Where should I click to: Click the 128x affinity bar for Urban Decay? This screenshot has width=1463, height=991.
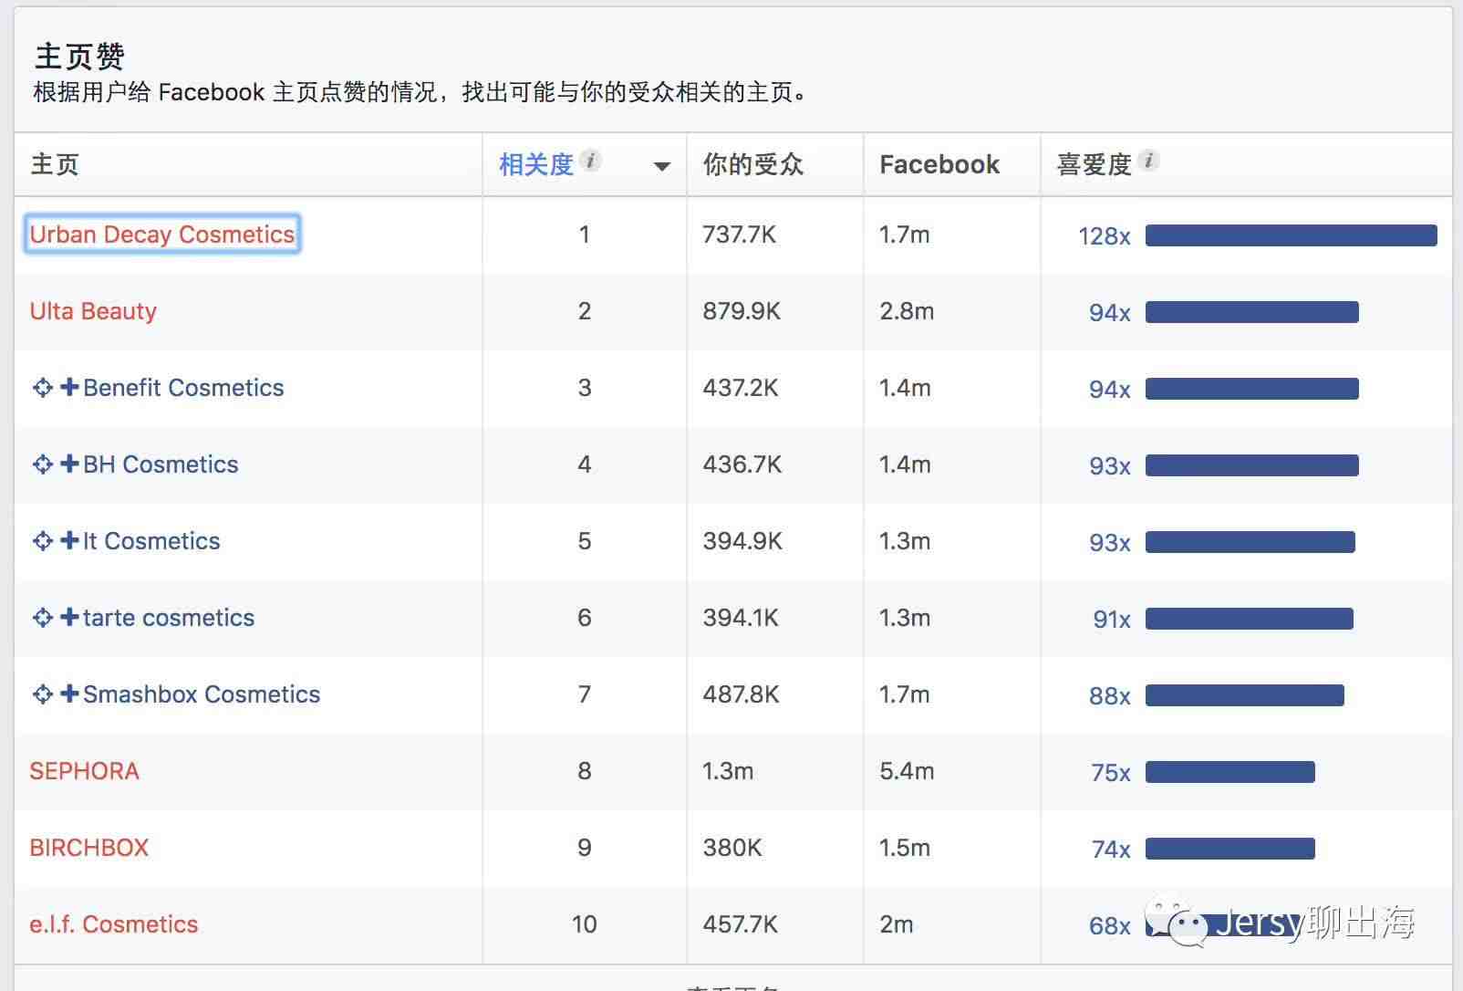pyautogui.click(x=1291, y=235)
